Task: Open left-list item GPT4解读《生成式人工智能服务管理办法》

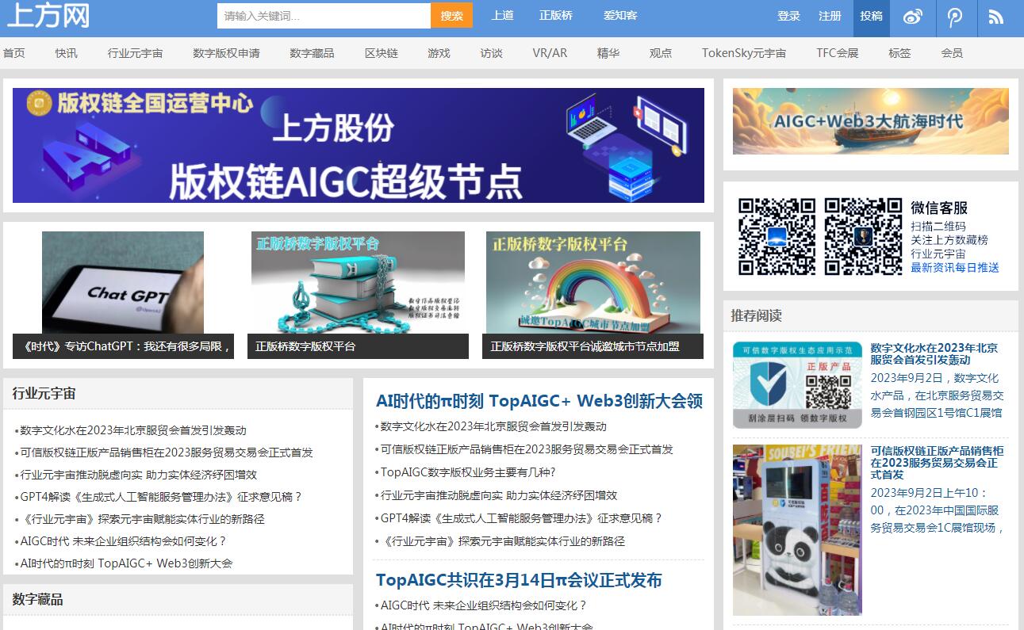Action: (161, 497)
